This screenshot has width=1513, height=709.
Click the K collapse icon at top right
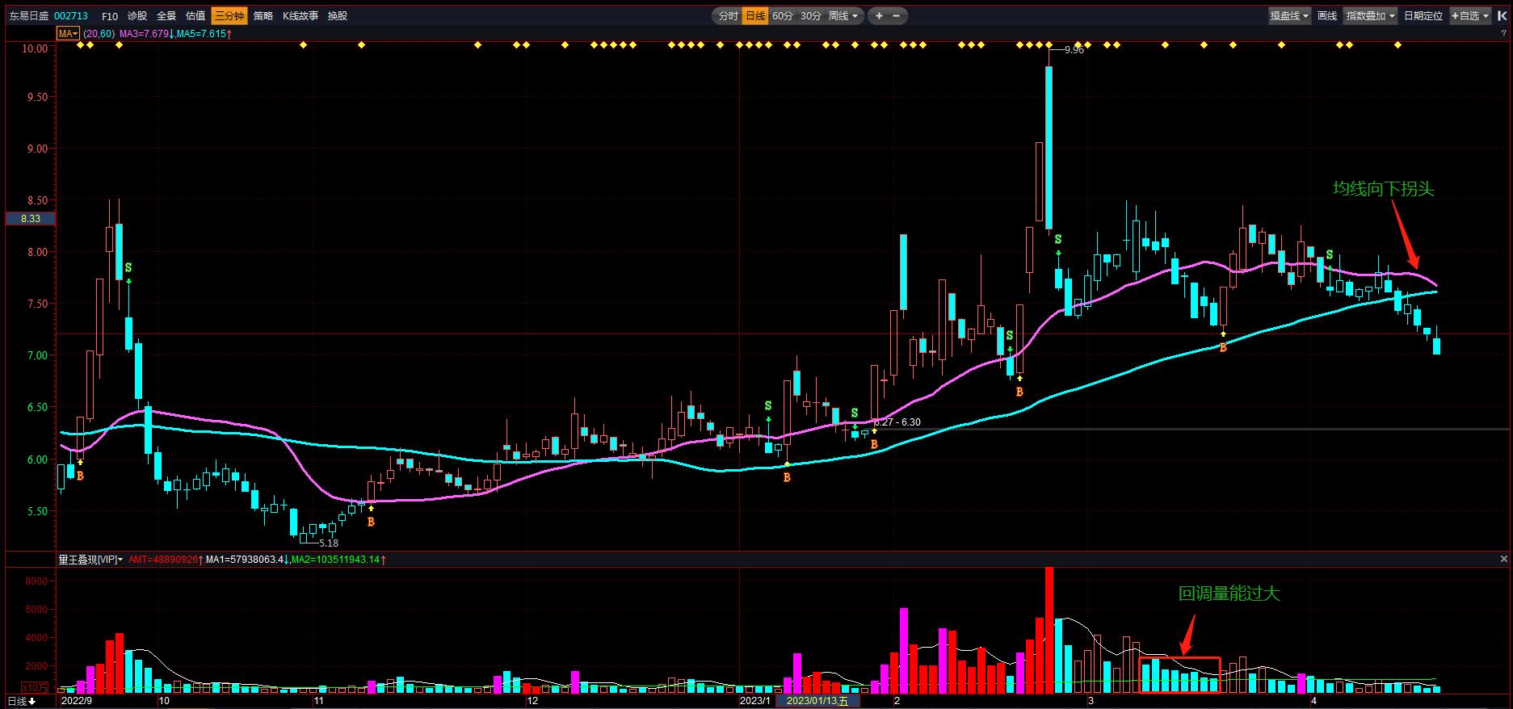1502,15
